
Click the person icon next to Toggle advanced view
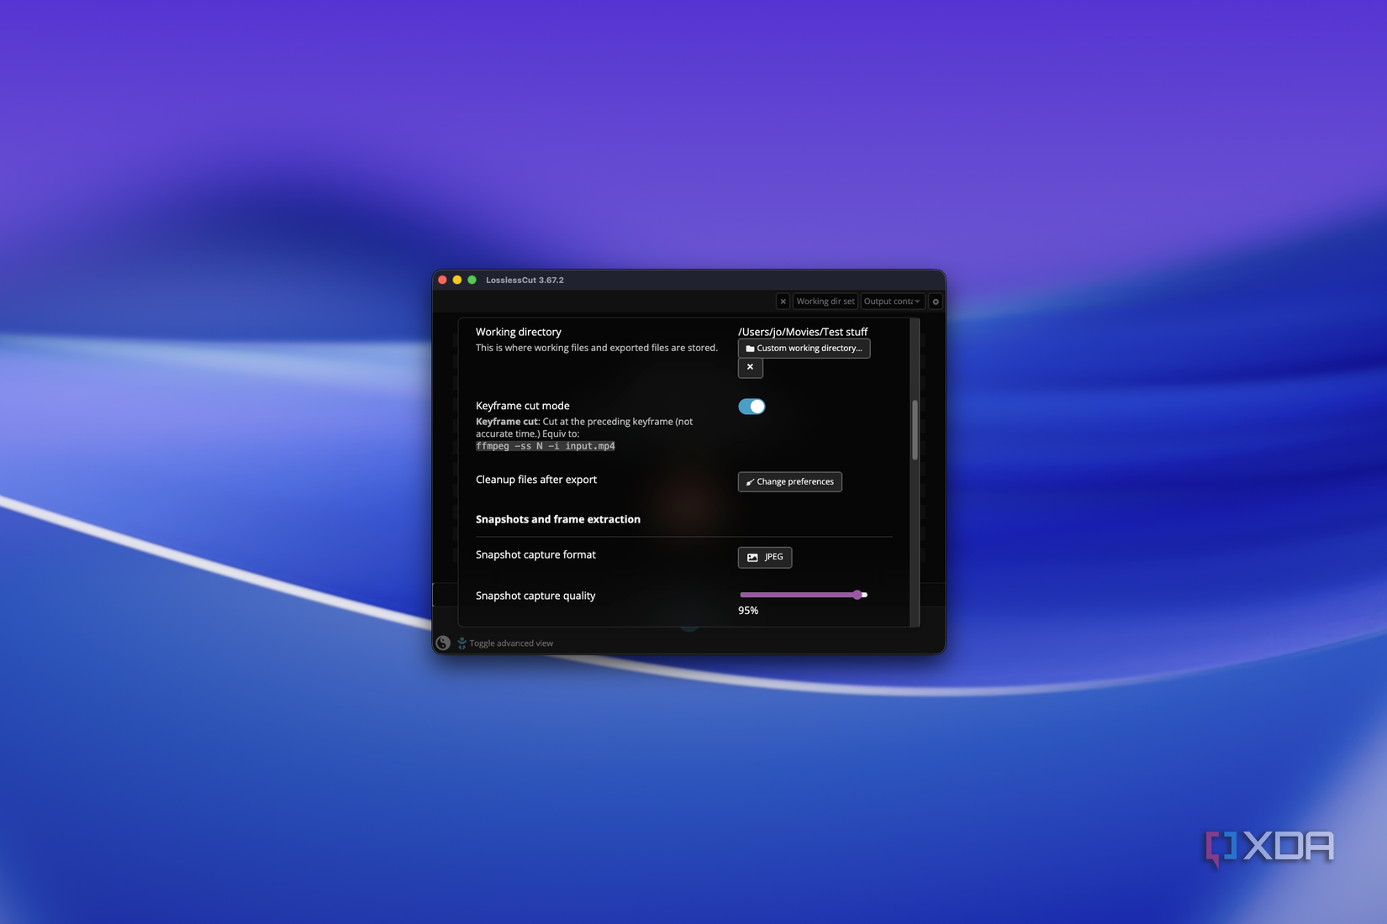(x=461, y=643)
